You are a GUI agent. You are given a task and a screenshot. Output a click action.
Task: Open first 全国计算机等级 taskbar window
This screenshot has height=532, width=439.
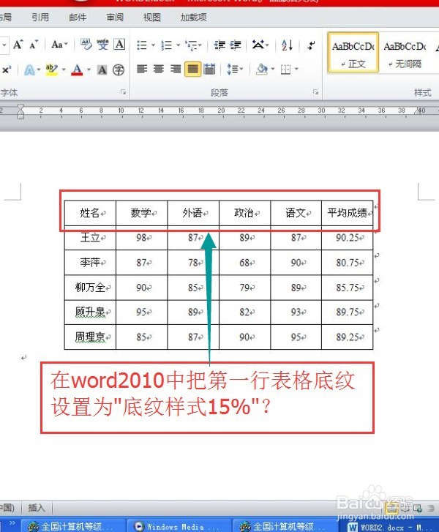pos(72,526)
